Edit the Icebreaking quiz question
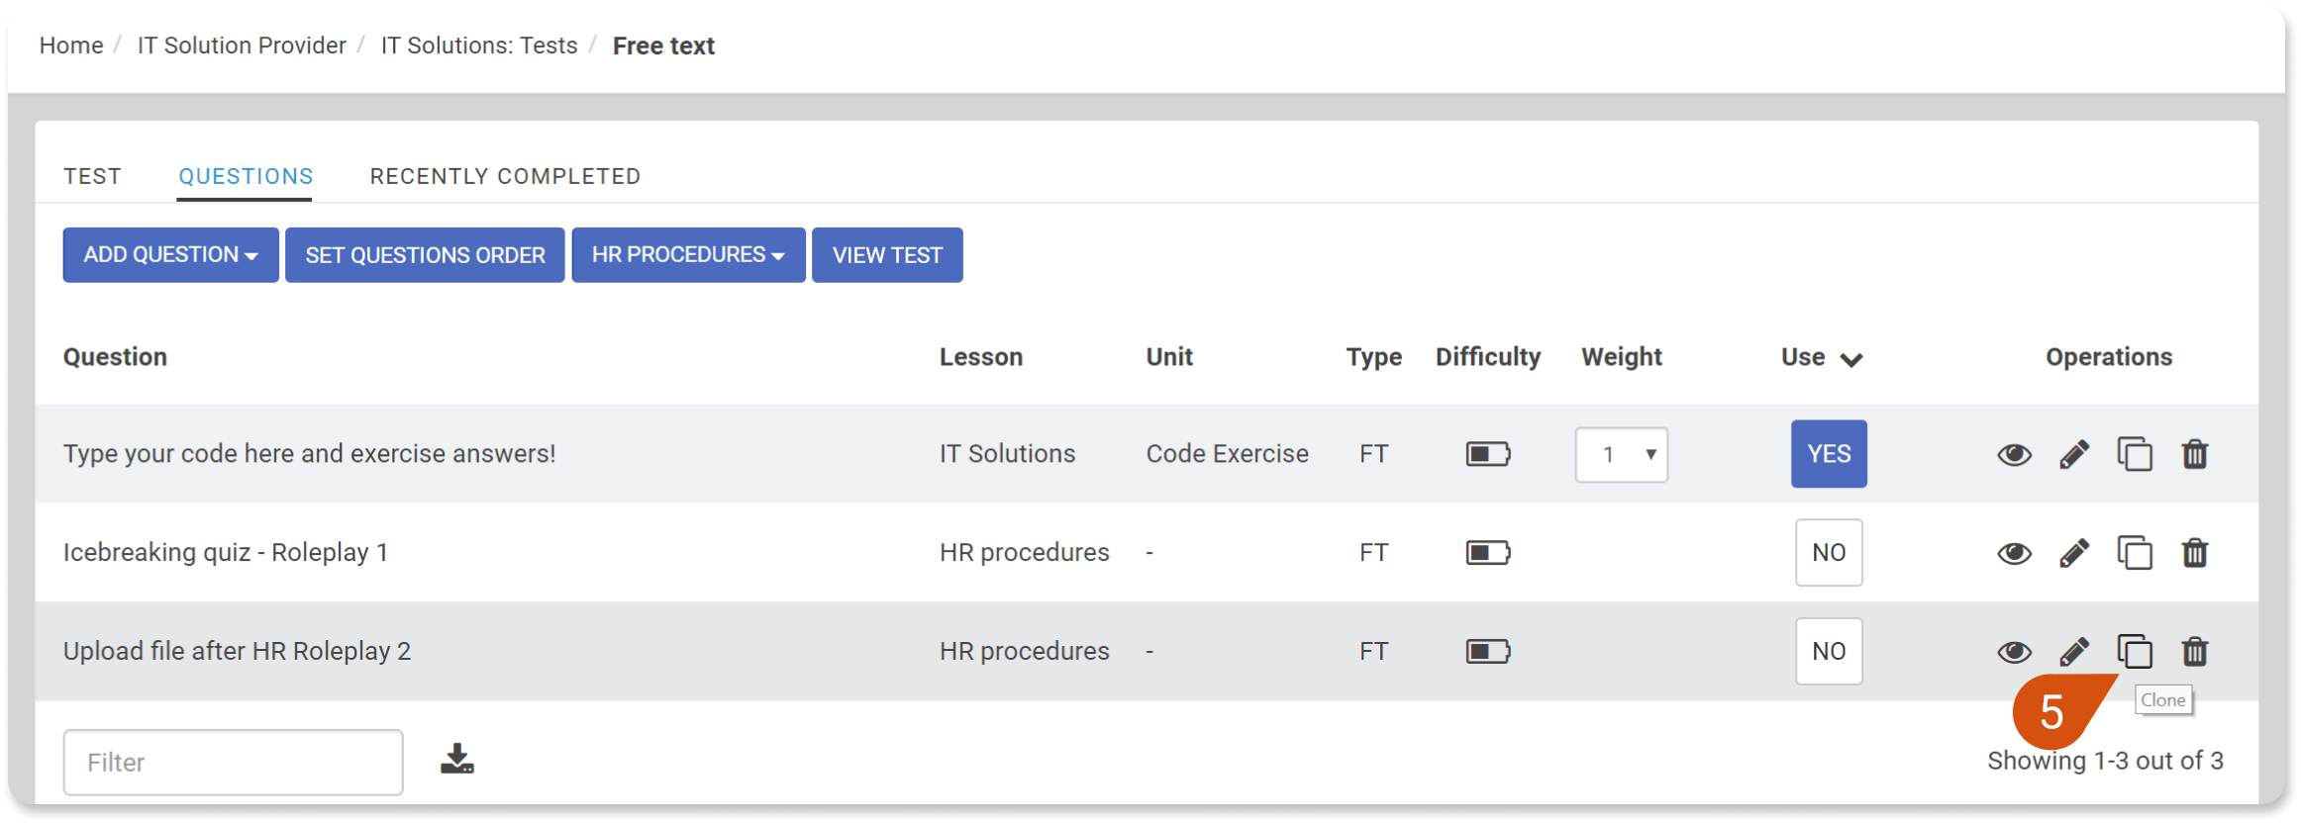 click(x=2074, y=553)
